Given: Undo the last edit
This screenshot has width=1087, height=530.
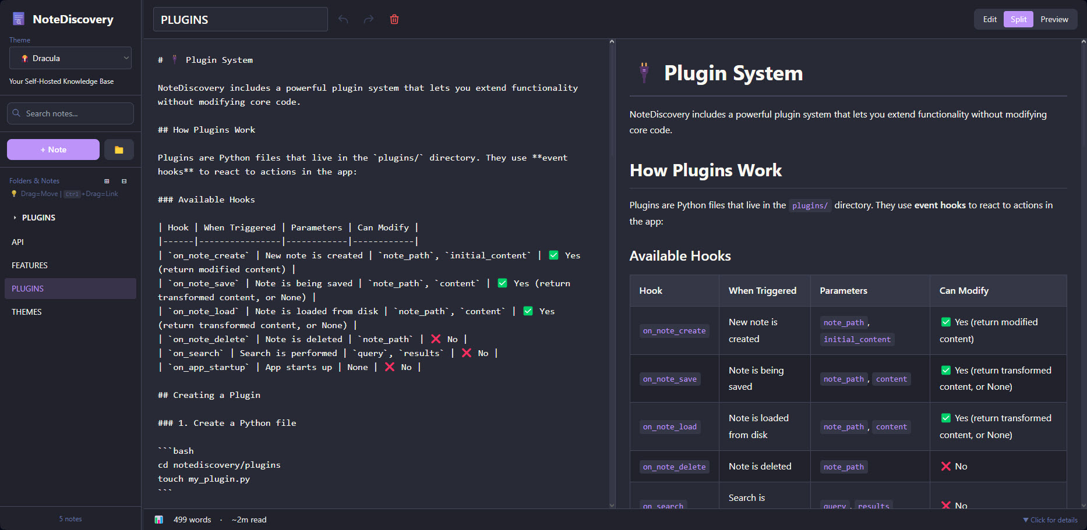Looking at the screenshot, I should pos(343,19).
